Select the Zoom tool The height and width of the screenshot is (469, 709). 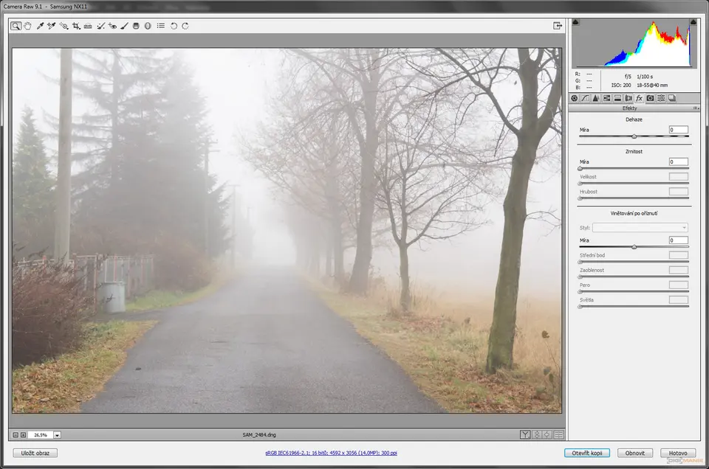[16, 26]
